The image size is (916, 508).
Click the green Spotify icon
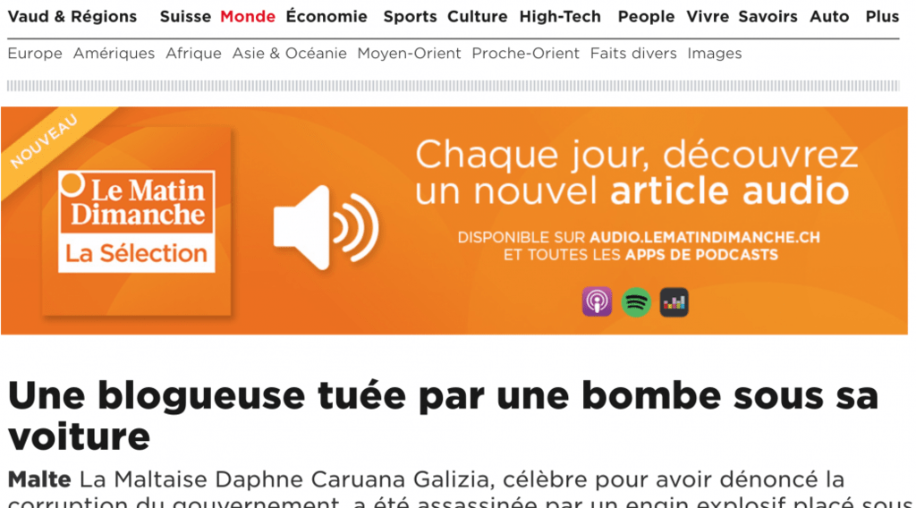[636, 302]
